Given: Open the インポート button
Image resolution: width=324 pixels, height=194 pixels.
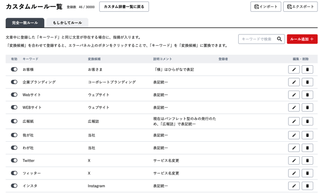Looking at the screenshot, I should point(266,6).
